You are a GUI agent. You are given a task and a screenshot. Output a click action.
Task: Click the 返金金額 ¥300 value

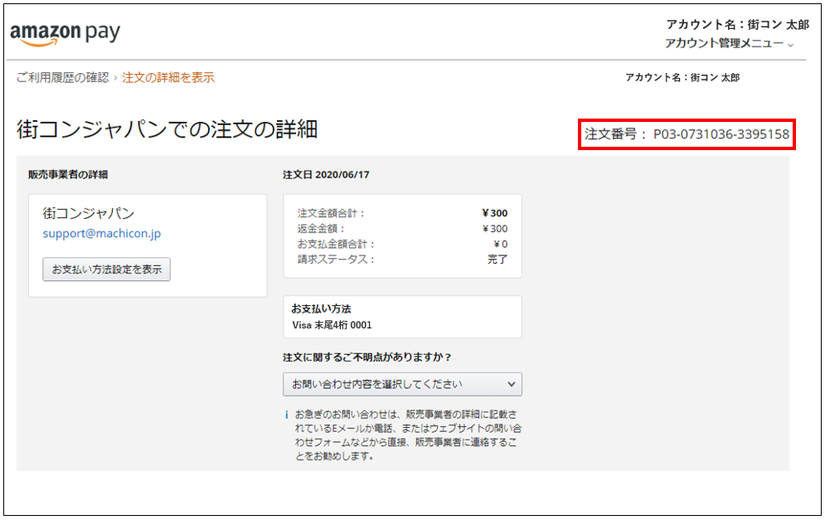(494, 228)
